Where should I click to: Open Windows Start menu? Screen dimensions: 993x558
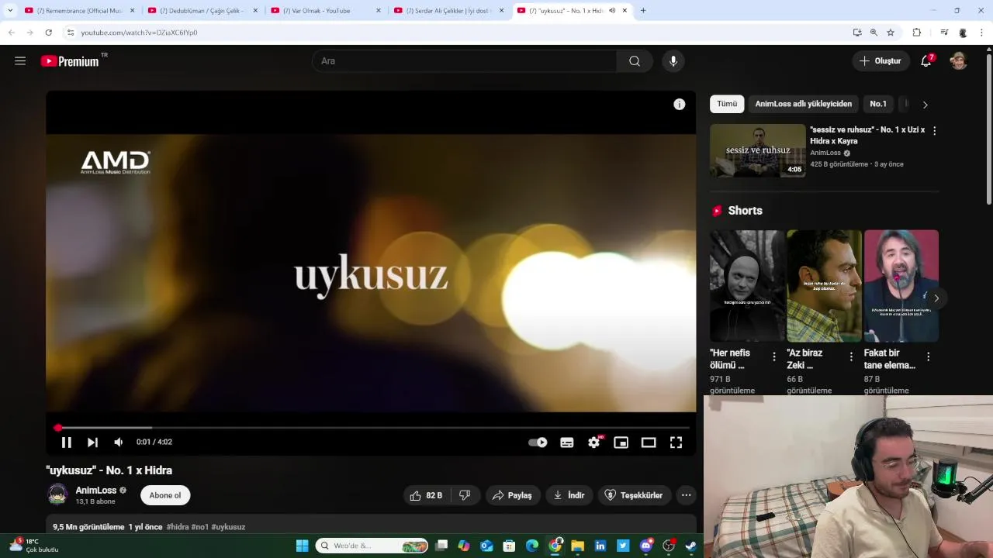tap(302, 546)
